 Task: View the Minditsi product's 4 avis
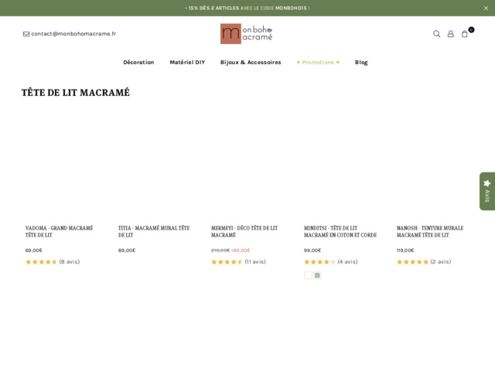coord(347,262)
